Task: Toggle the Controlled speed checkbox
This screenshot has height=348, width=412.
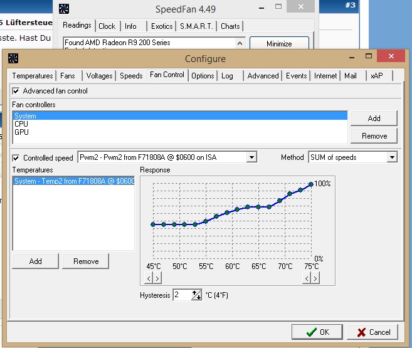Action: pyautogui.click(x=16, y=158)
